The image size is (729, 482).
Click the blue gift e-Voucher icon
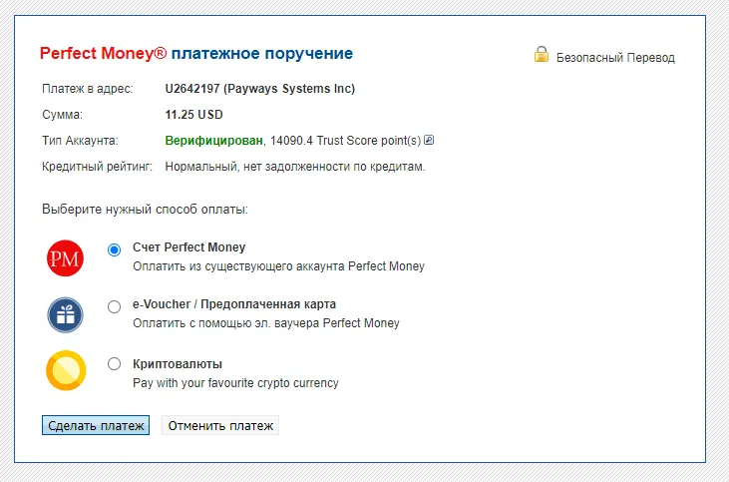(66, 314)
